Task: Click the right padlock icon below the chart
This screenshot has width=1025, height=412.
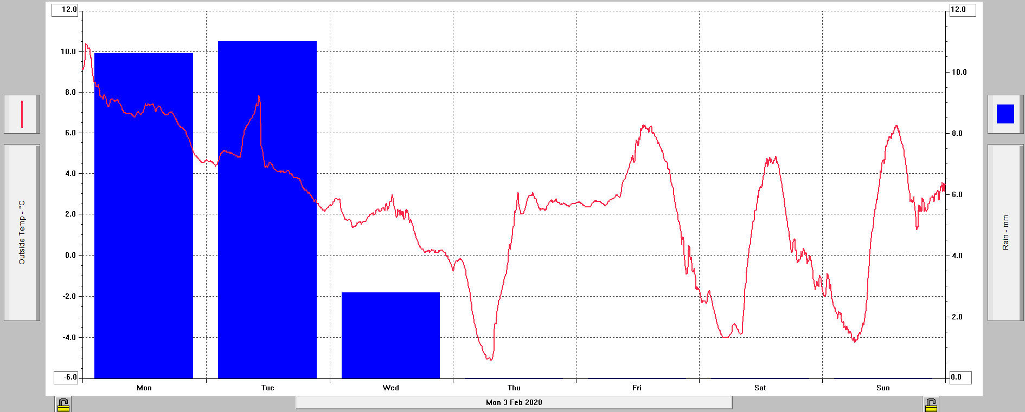Action: tap(931, 404)
